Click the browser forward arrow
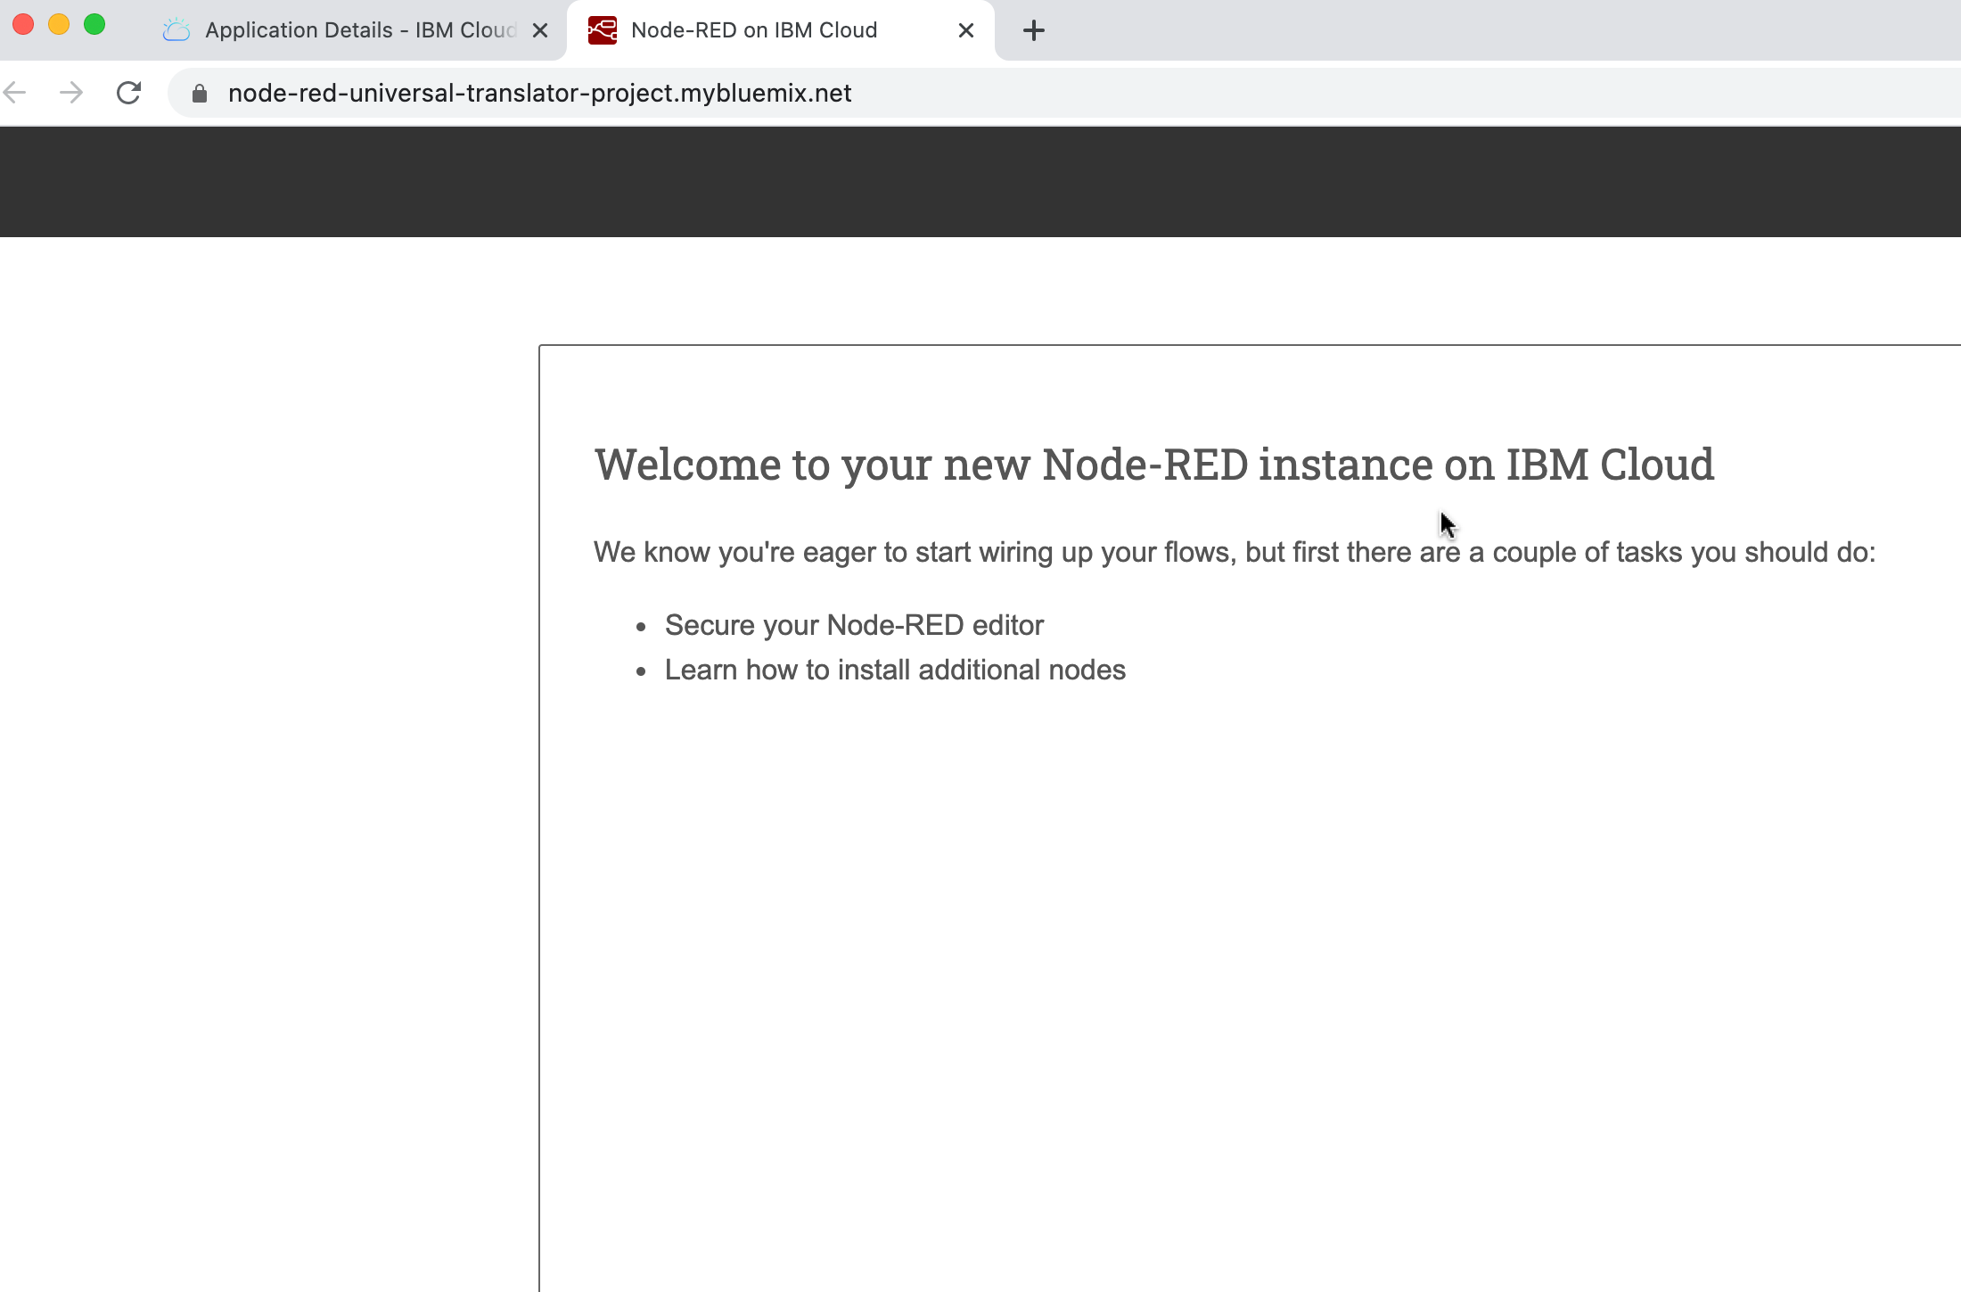 (x=71, y=93)
